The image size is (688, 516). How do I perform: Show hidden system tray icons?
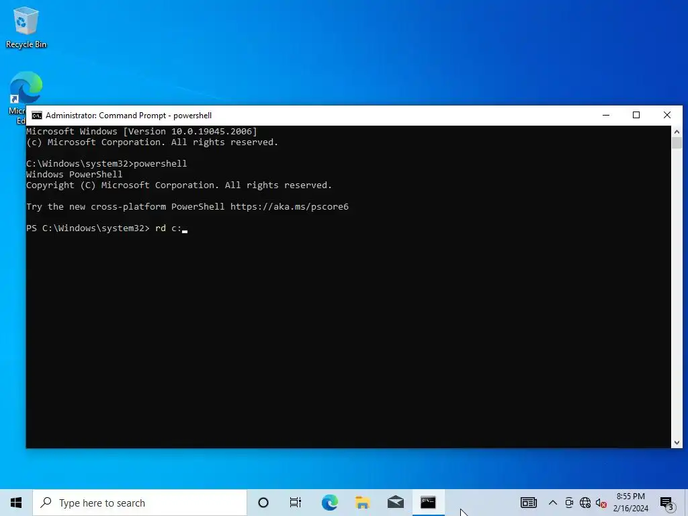(553, 503)
